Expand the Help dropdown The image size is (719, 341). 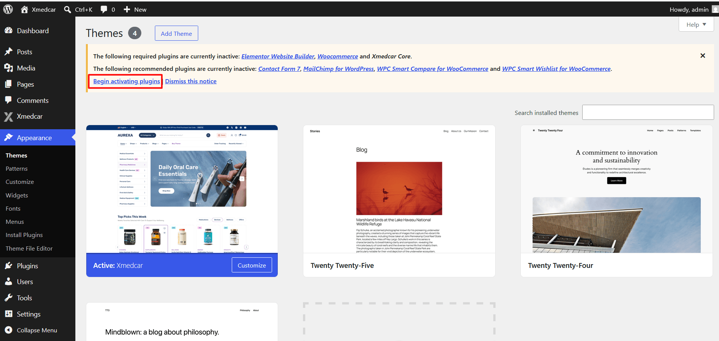click(696, 24)
